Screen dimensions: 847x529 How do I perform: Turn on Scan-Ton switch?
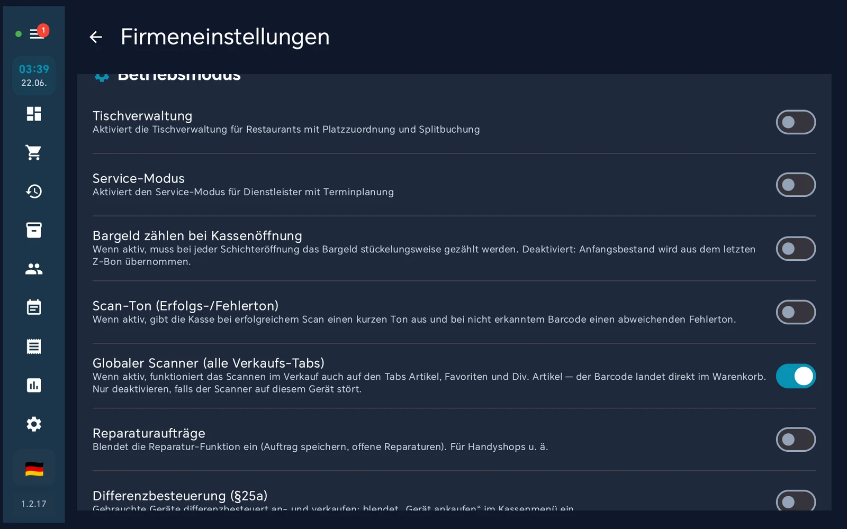[796, 312]
